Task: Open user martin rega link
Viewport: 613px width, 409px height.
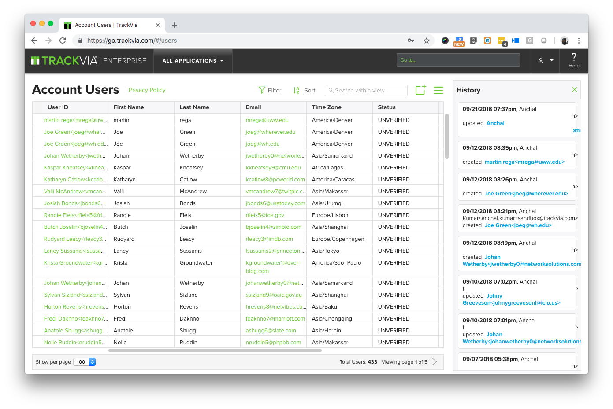Action: [75, 120]
